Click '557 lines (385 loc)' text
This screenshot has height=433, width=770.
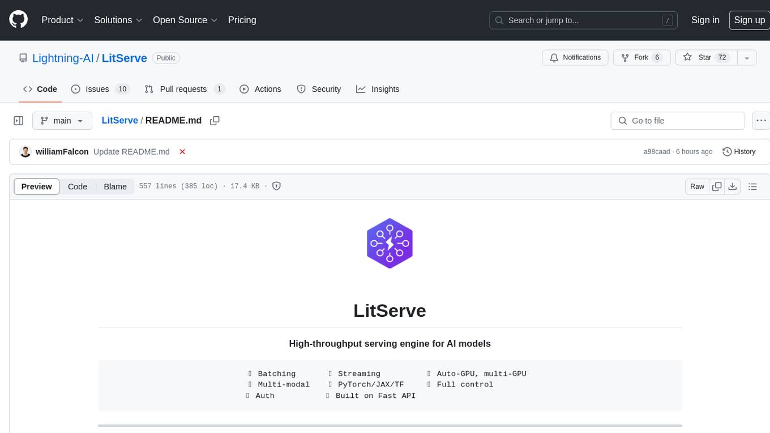pos(178,186)
